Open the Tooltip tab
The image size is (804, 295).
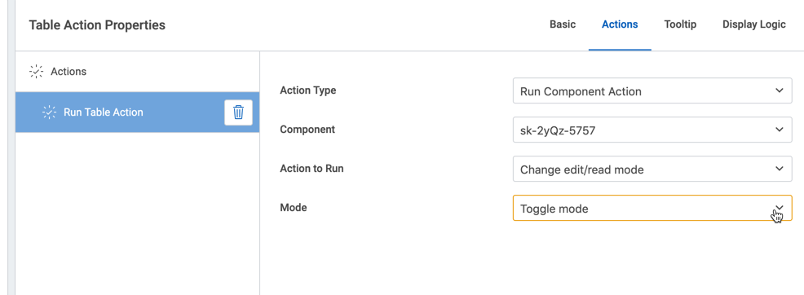coord(680,24)
